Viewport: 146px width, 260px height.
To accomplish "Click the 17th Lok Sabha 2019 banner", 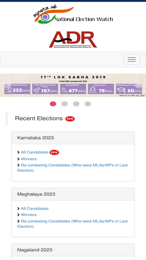I will 73,85.
